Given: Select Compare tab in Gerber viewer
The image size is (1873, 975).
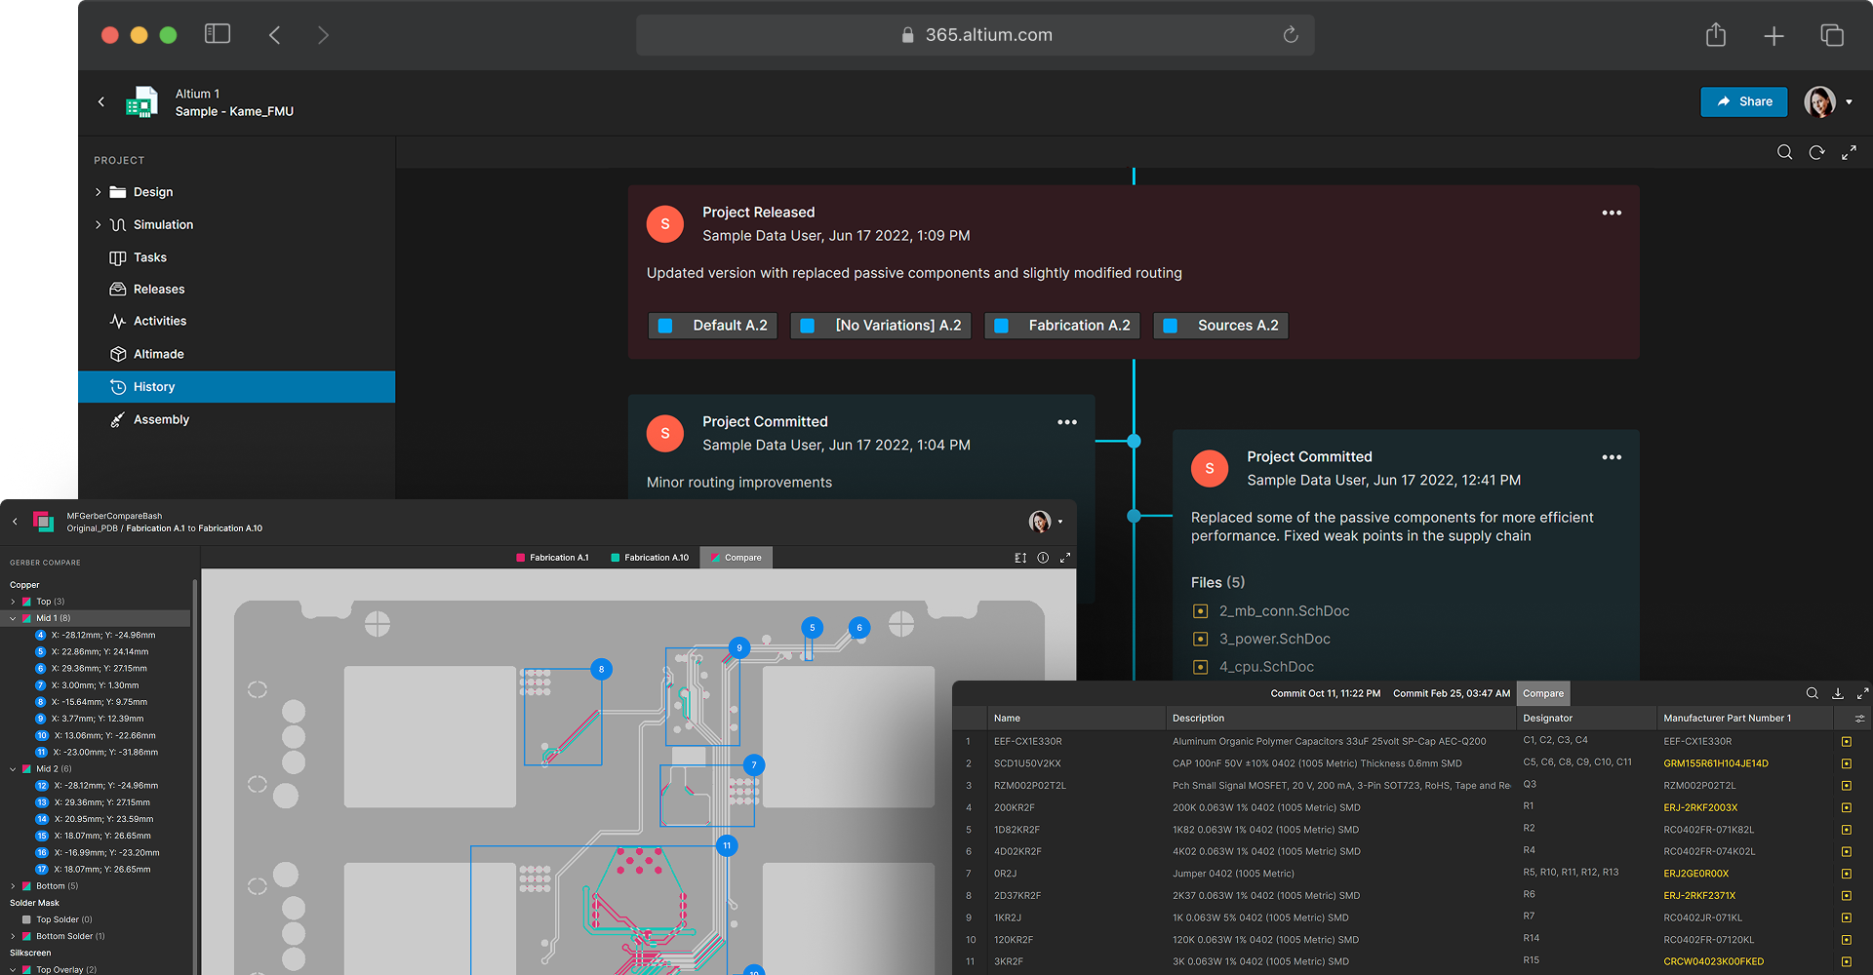Looking at the screenshot, I should pyautogui.click(x=736, y=558).
